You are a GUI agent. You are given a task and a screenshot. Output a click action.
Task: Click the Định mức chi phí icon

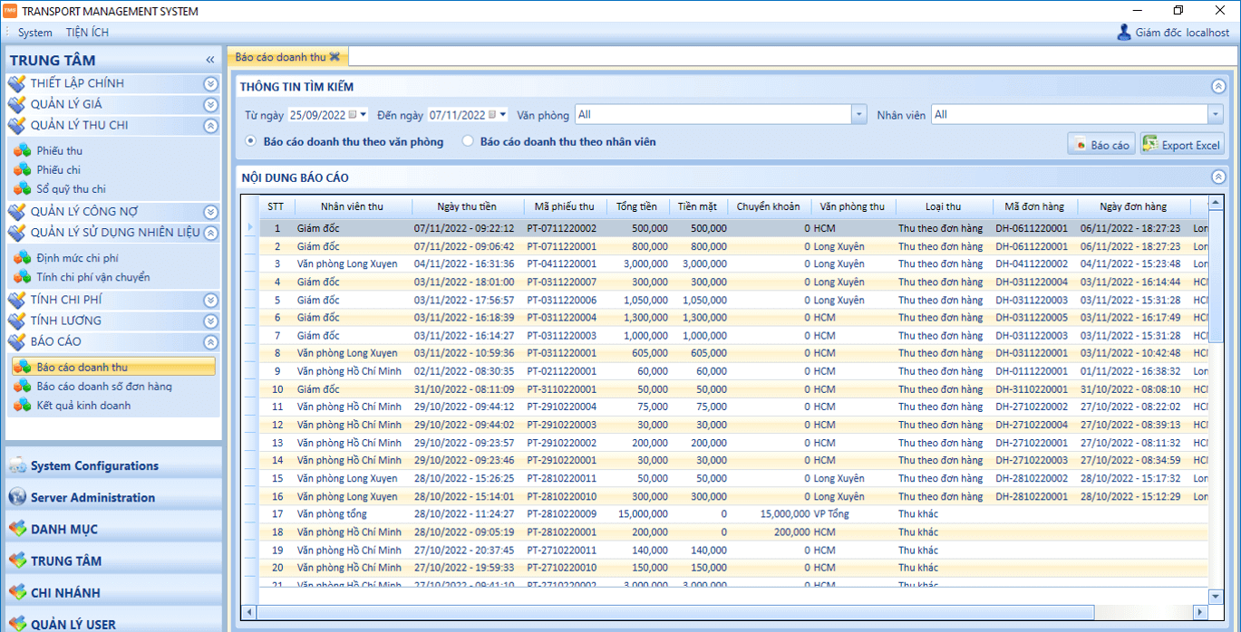22,258
